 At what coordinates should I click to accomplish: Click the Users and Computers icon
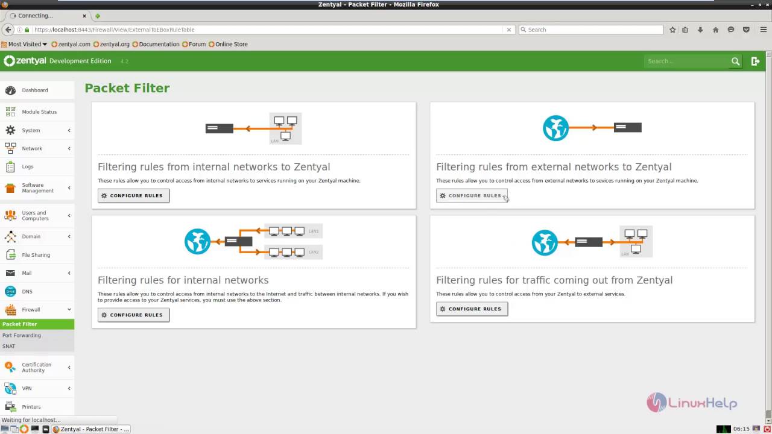click(x=10, y=216)
